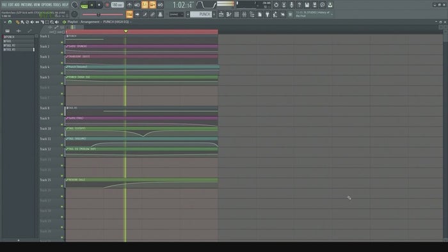Click the save project icon
Screen dimensions: 448x252
[x=307, y=5]
